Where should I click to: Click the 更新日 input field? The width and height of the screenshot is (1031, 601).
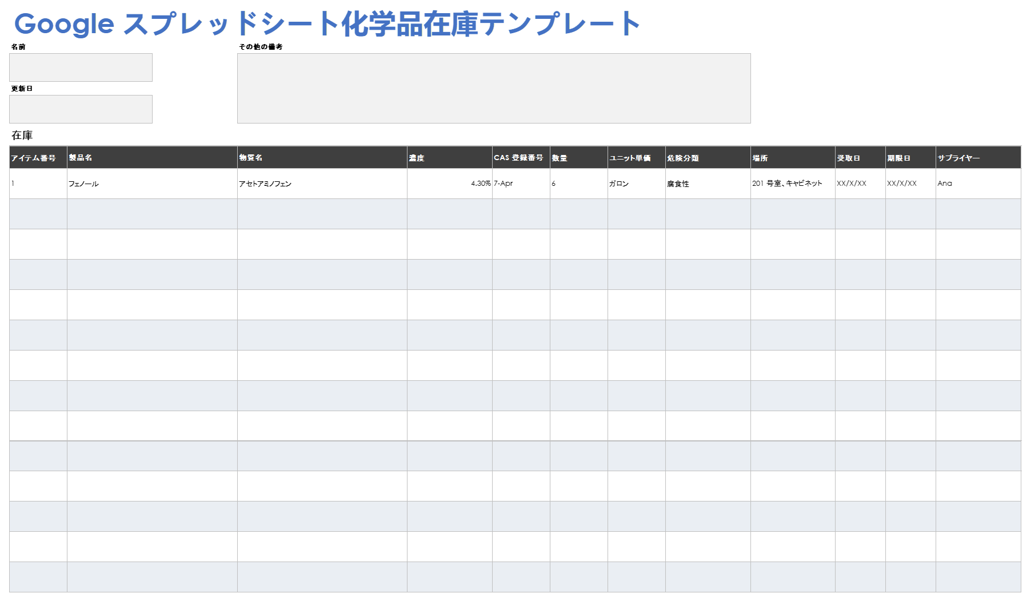coord(81,109)
